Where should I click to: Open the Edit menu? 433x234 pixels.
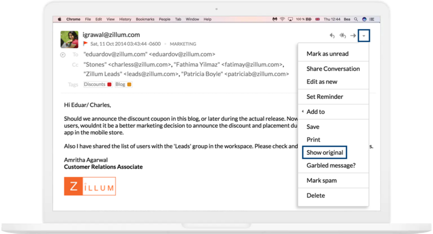[99, 19]
